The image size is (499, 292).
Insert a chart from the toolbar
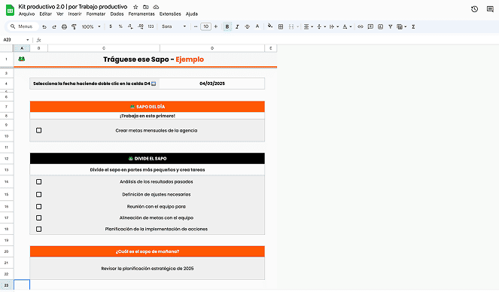tap(380, 27)
